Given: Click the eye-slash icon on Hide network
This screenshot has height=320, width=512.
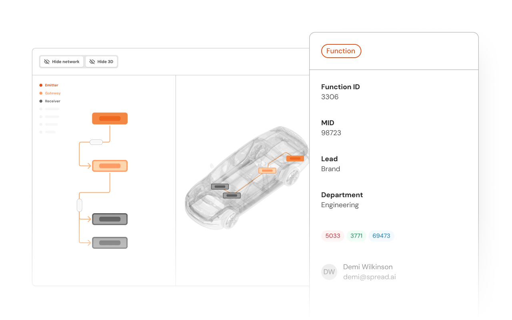Looking at the screenshot, I should point(47,62).
